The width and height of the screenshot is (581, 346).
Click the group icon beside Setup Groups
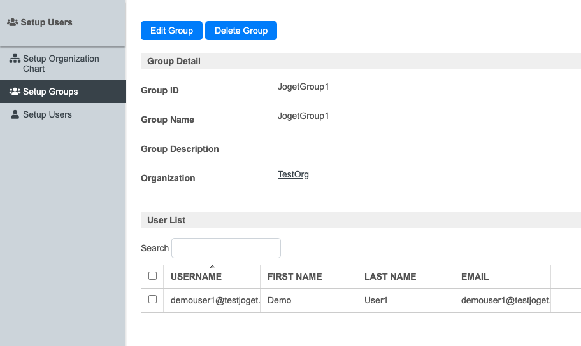point(15,92)
